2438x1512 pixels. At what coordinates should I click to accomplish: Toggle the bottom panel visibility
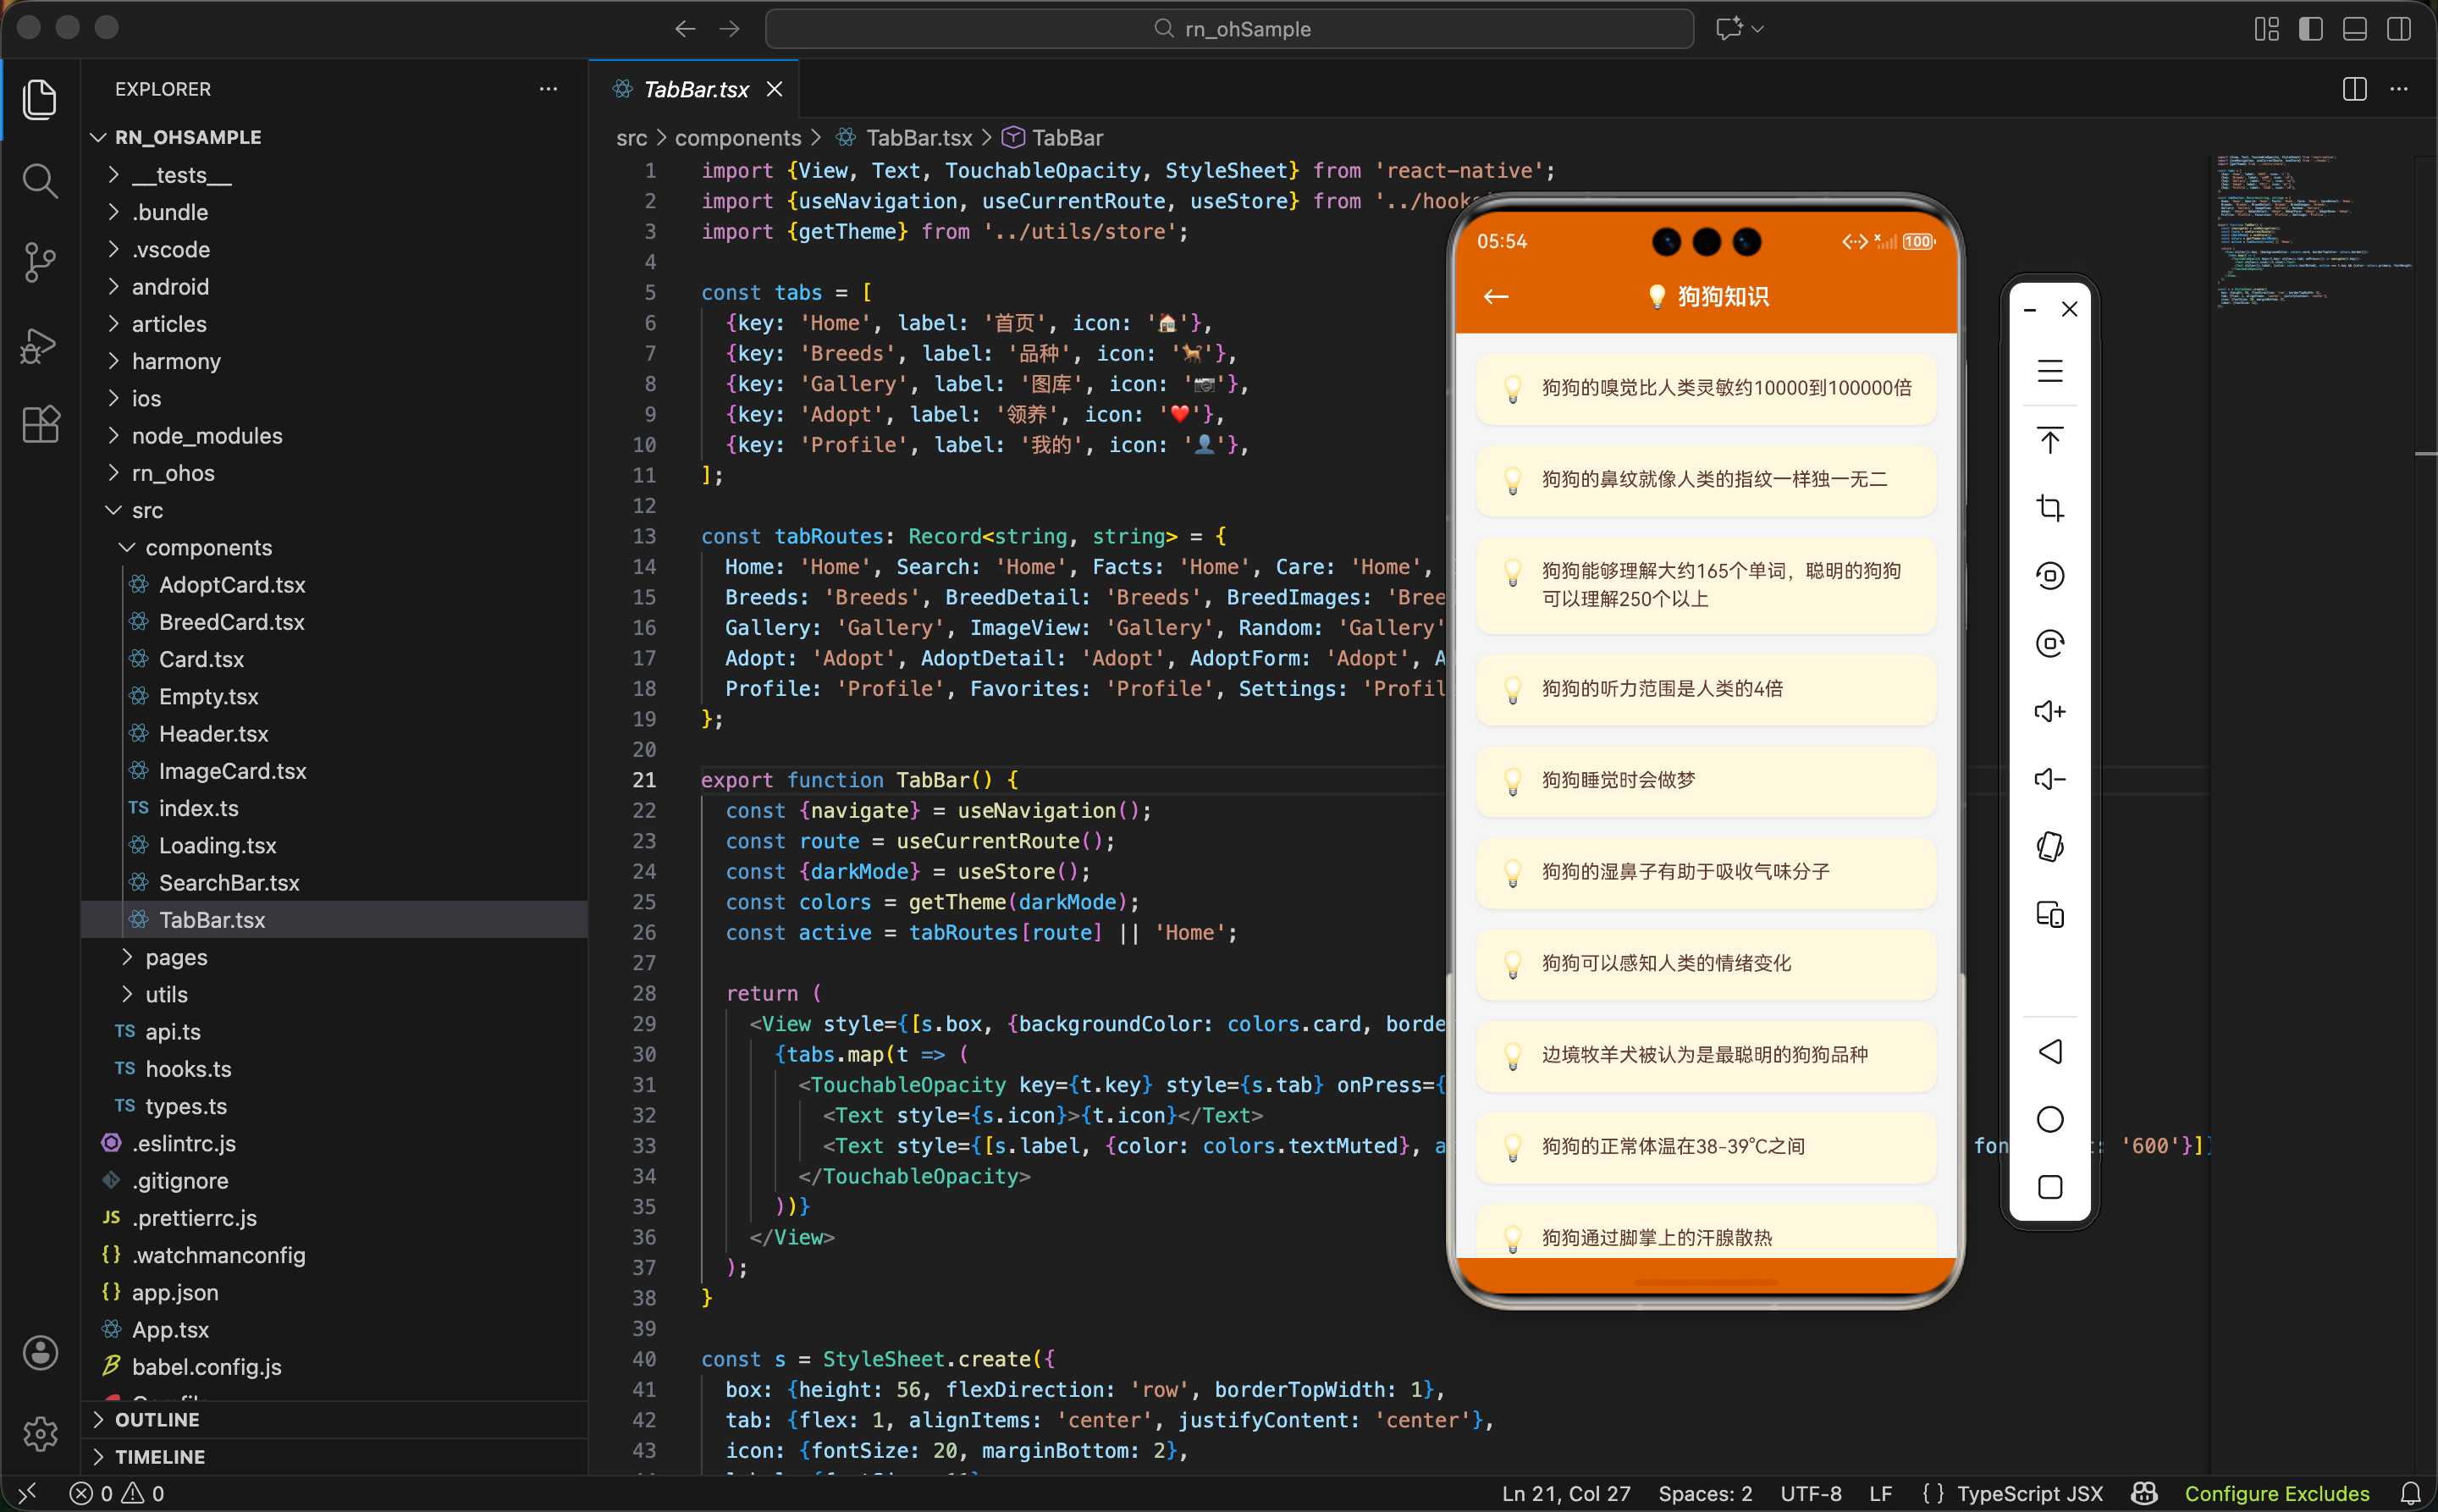click(2354, 29)
